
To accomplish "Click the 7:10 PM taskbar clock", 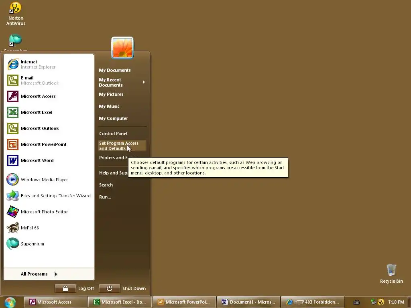I will 396,302.
